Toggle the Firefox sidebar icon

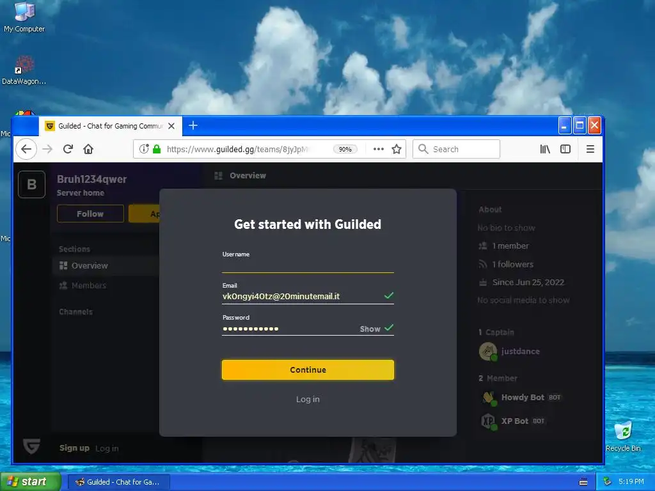click(565, 149)
